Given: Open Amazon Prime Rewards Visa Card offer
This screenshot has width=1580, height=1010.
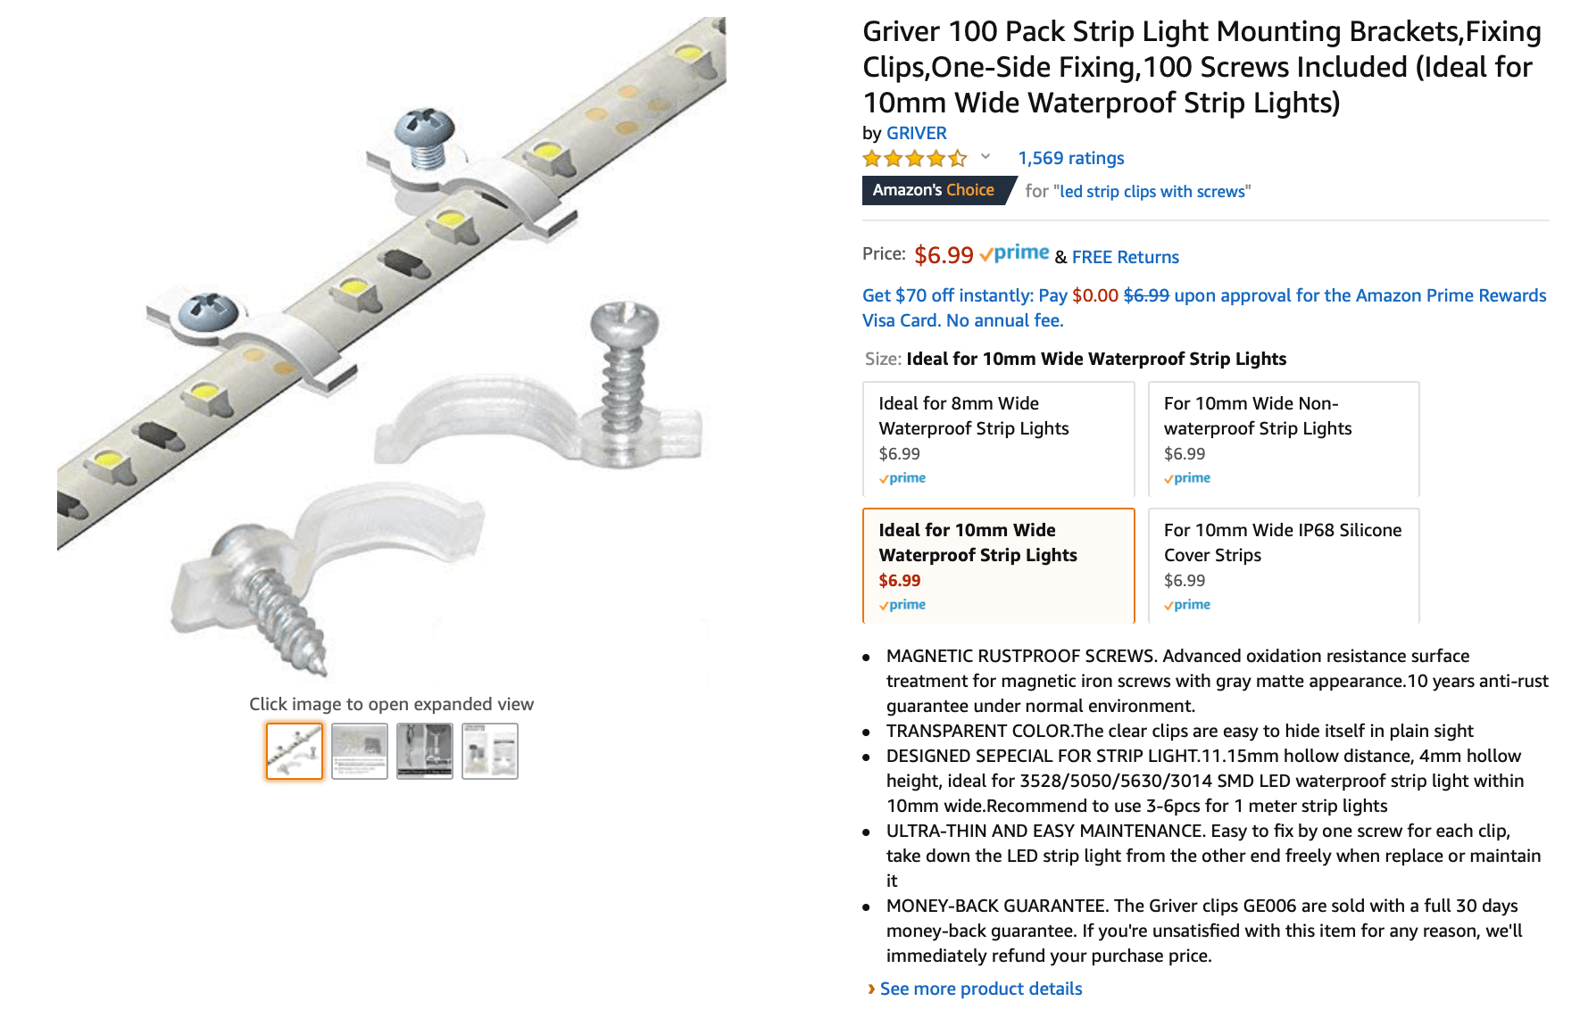Looking at the screenshot, I should (1204, 308).
